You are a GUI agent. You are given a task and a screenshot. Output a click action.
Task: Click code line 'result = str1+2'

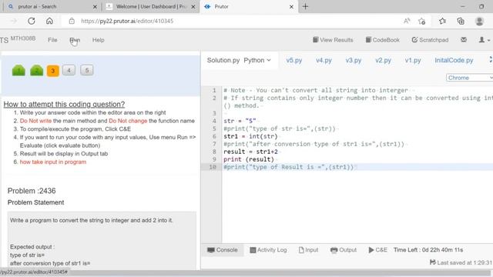[x=250, y=152]
